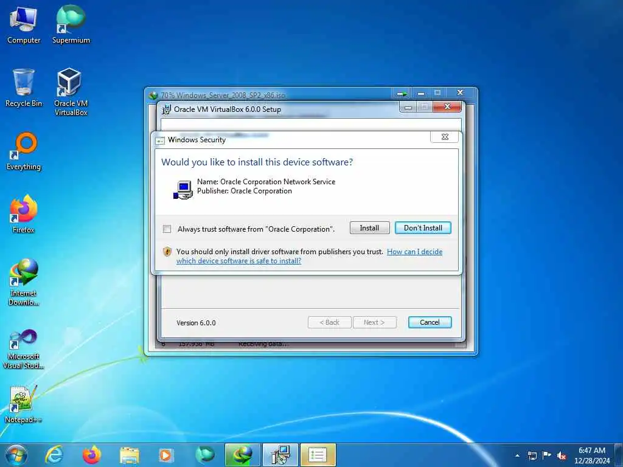The height and width of the screenshot is (467, 623).
Task: Cancel the VirtualBox 6.0.0 Setup
Action: [430, 322]
